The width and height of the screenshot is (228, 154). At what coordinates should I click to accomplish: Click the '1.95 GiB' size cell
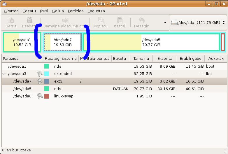click(144, 96)
